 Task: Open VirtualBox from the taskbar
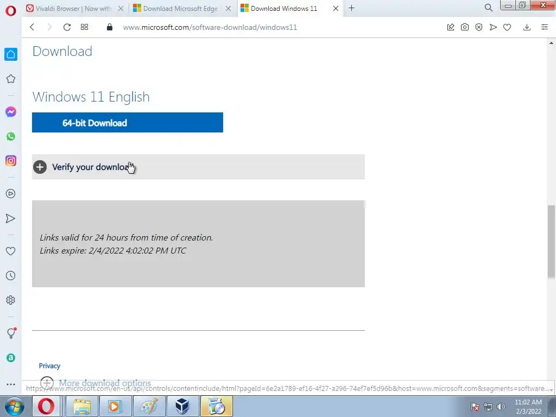(182, 406)
